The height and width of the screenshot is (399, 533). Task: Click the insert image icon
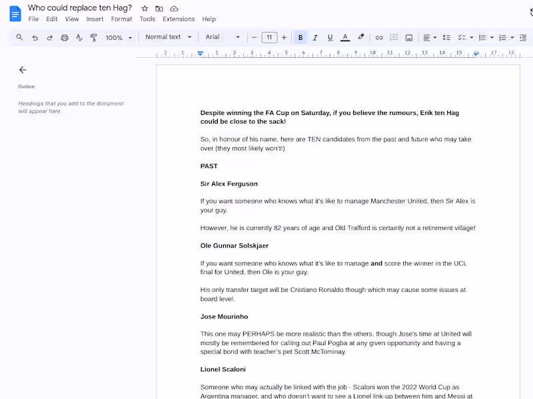(409, 38)
